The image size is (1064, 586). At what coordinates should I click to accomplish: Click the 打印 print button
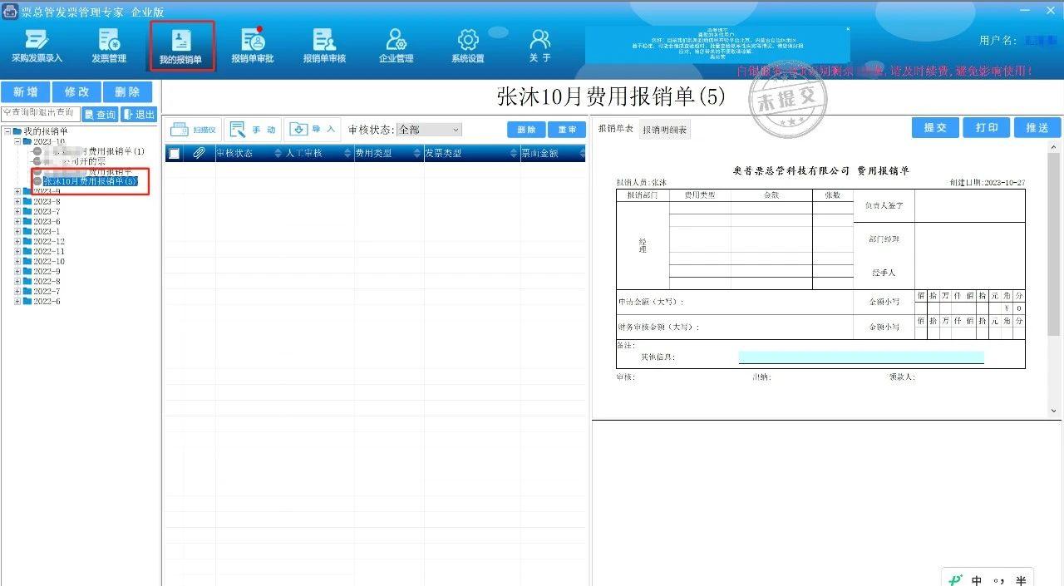pyautogui.click(x=987, y=128)
